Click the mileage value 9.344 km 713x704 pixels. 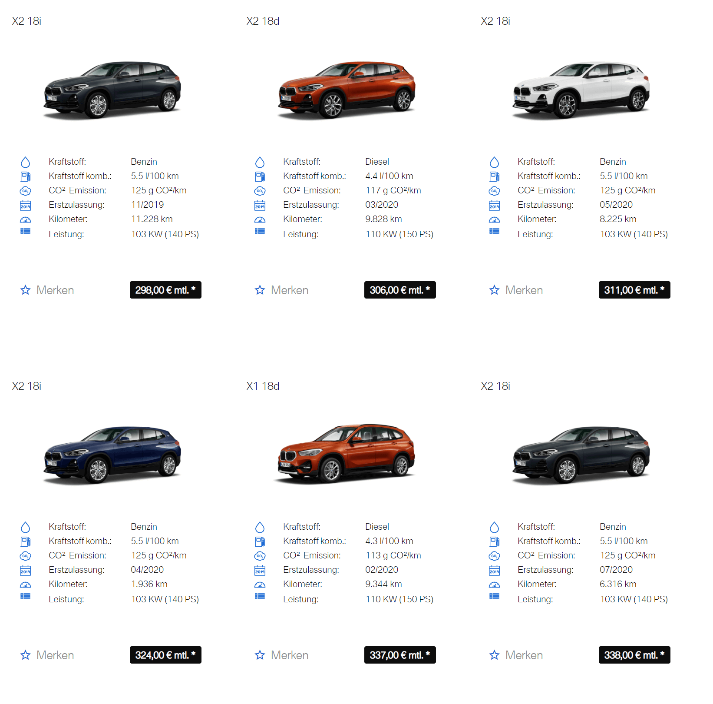(383, 584)
